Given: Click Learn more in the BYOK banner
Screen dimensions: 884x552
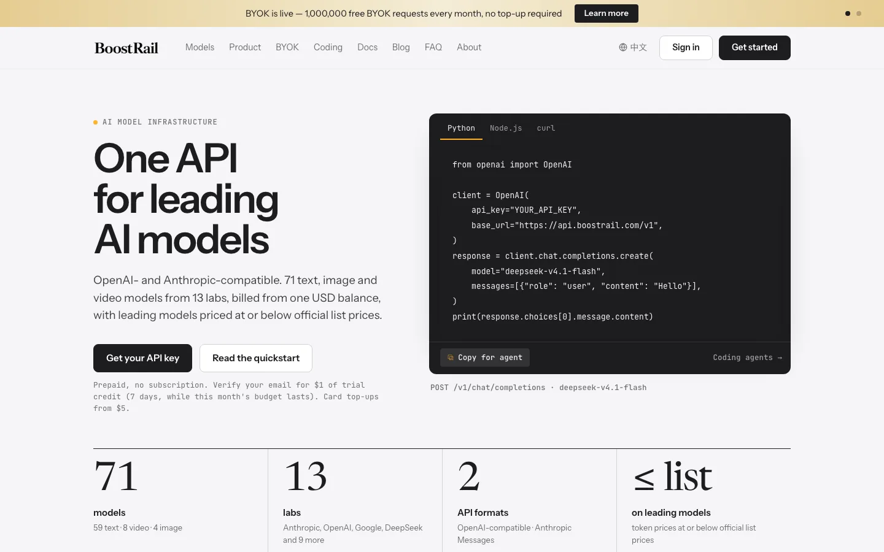Looking at the screenshot, I should tap(606, 13).
